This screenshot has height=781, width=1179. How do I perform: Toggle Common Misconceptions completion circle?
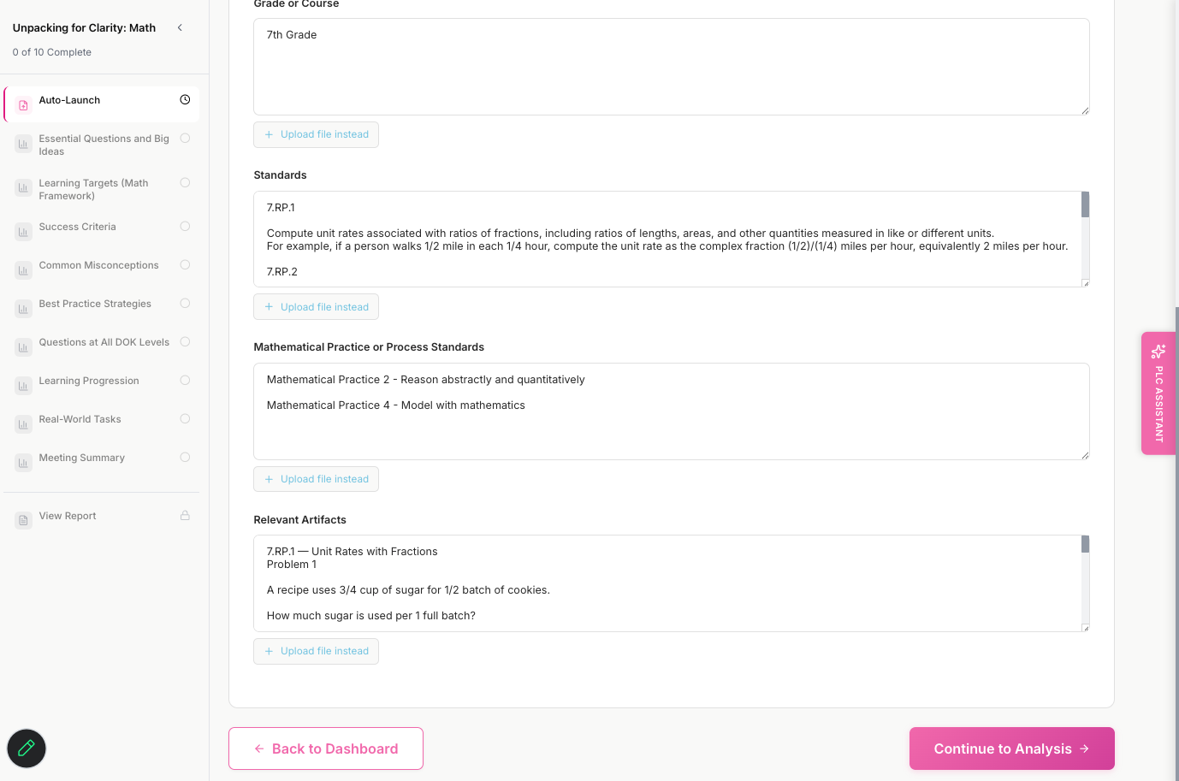click(x=185, y=265)
